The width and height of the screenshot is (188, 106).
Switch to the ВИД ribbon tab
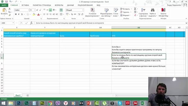coord(98,5)
